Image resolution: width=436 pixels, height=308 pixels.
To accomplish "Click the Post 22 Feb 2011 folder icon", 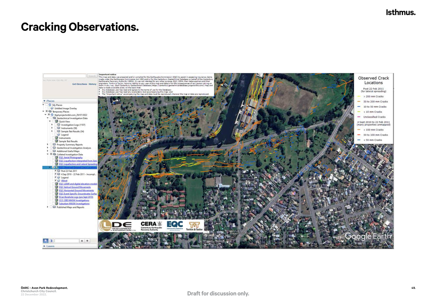I will tap(59, 171).
